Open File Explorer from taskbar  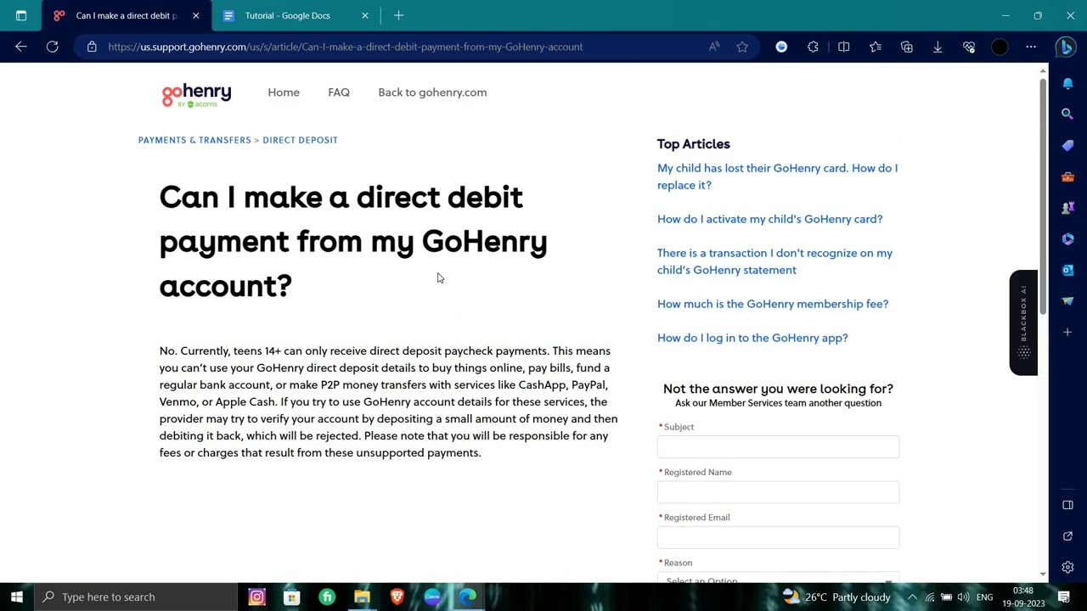tap(362, 597)
